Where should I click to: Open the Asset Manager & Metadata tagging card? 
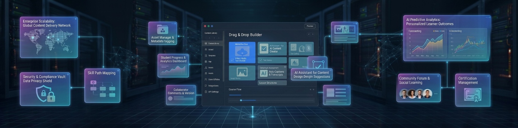point(163,33)
